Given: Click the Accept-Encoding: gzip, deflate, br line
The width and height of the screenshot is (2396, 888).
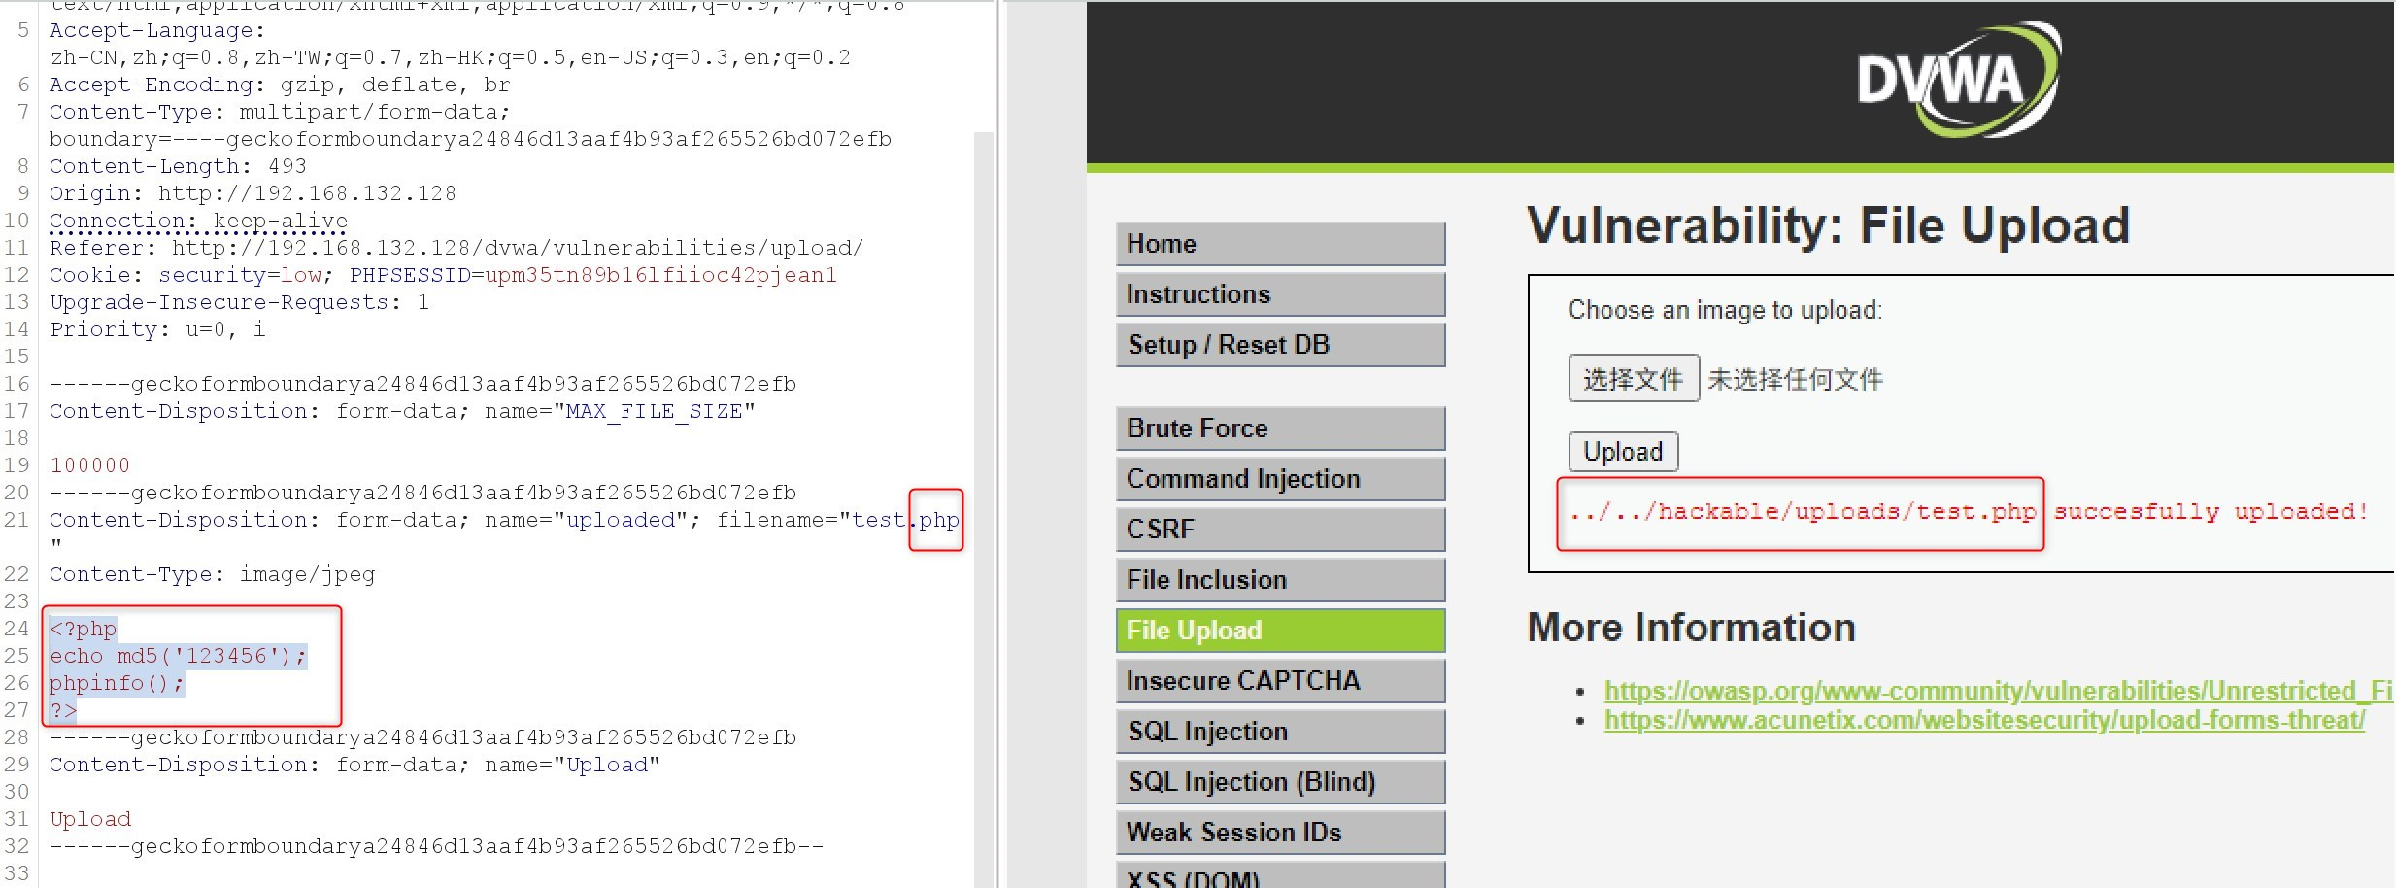Looking at the screenshot, I should tap(280, 85).
